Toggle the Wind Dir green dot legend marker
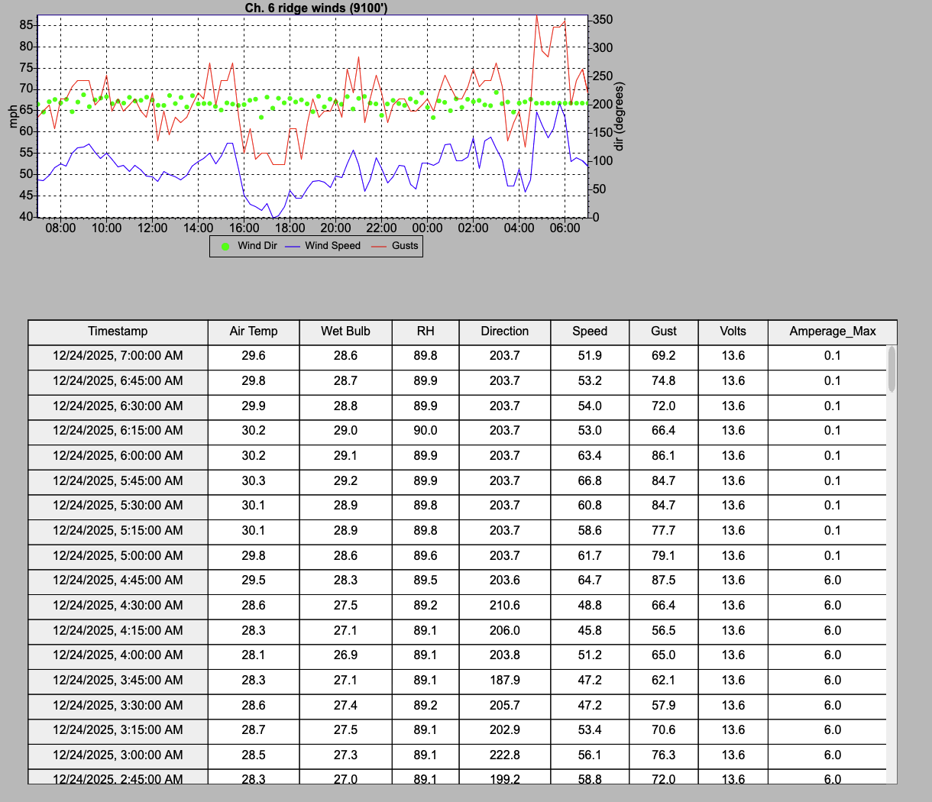The image size is (932, 802). pos(226,246)
